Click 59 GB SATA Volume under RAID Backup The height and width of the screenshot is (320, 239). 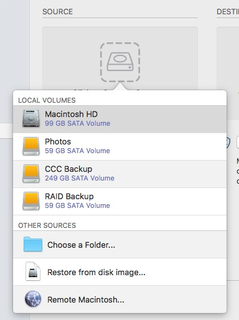click(77, 205)
